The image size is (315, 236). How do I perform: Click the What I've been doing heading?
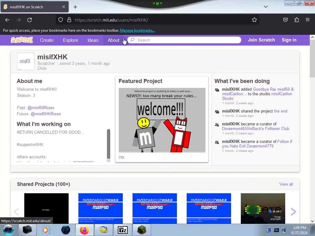(x=242, y=81)
